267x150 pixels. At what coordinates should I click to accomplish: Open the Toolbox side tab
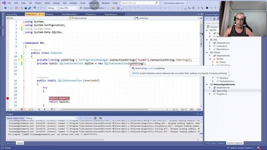[3, 32]
